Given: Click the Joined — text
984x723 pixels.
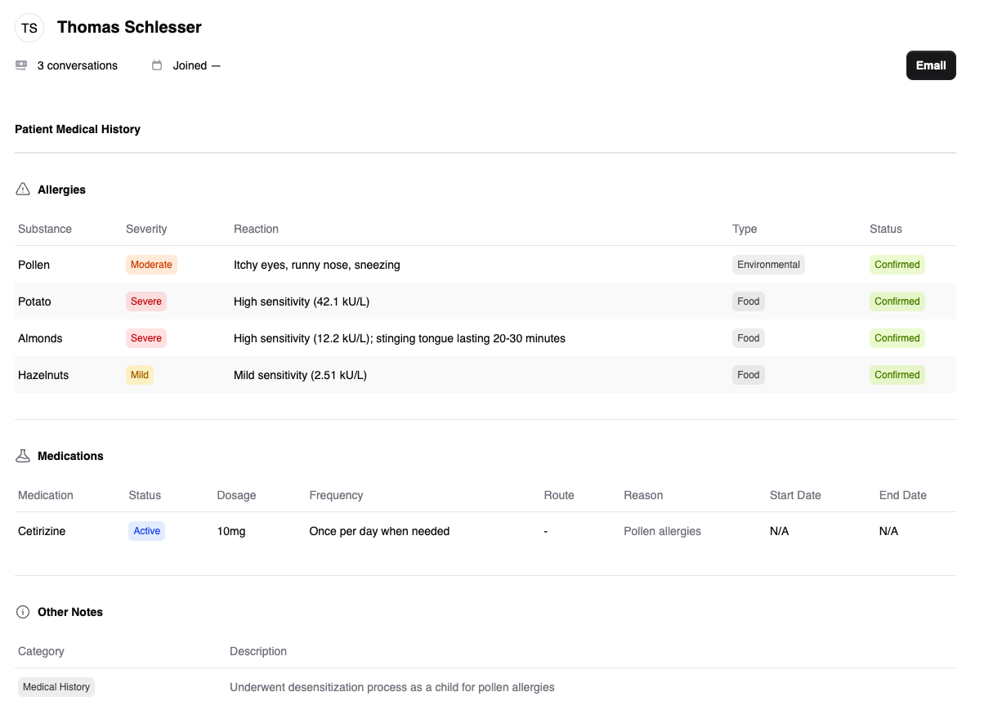Looking at the screenshot, I should coord(197,65).
